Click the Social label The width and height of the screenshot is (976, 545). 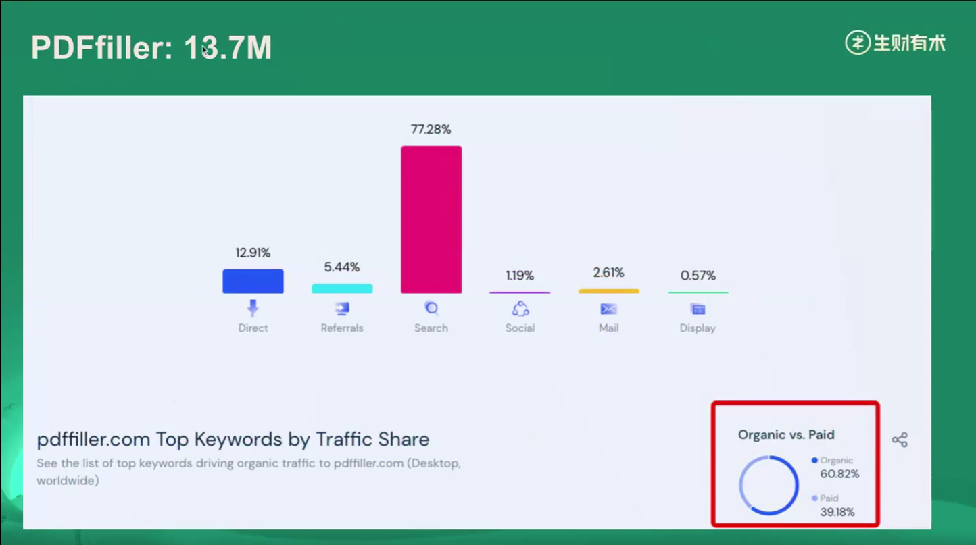coord(520,328)
